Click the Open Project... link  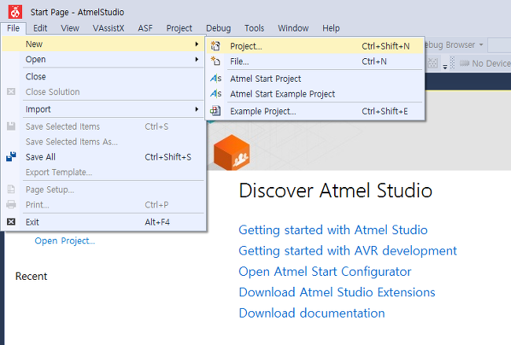64,240
